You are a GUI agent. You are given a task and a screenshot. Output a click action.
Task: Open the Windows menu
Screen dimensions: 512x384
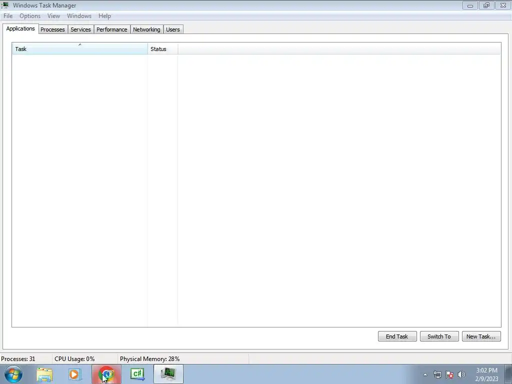[x=79, y=15]
